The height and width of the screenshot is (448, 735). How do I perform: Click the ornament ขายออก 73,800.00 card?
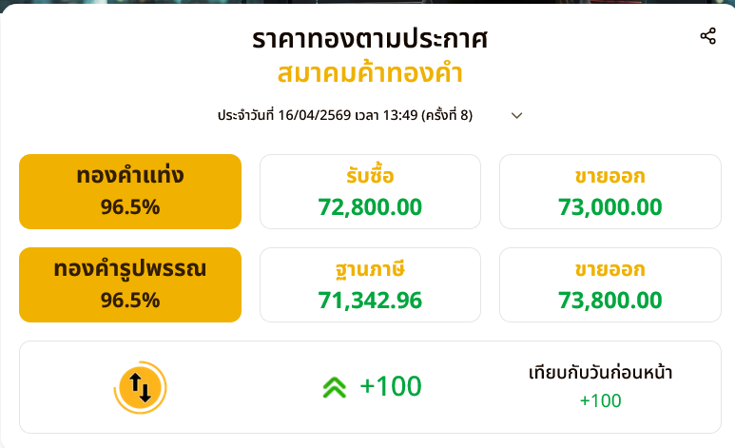pos(609,284)
